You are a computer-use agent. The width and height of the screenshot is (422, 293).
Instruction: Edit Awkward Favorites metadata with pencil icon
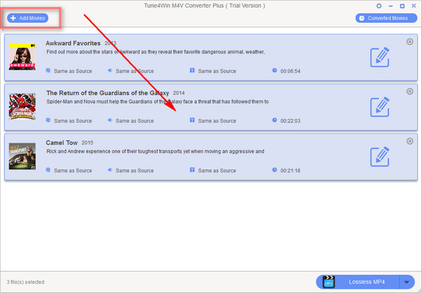coord(380,57)
